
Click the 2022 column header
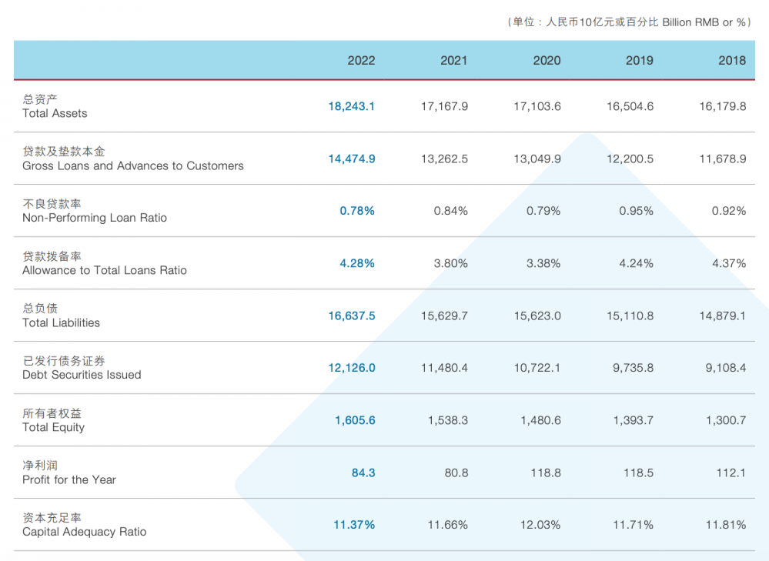click(x=361, y=60)
